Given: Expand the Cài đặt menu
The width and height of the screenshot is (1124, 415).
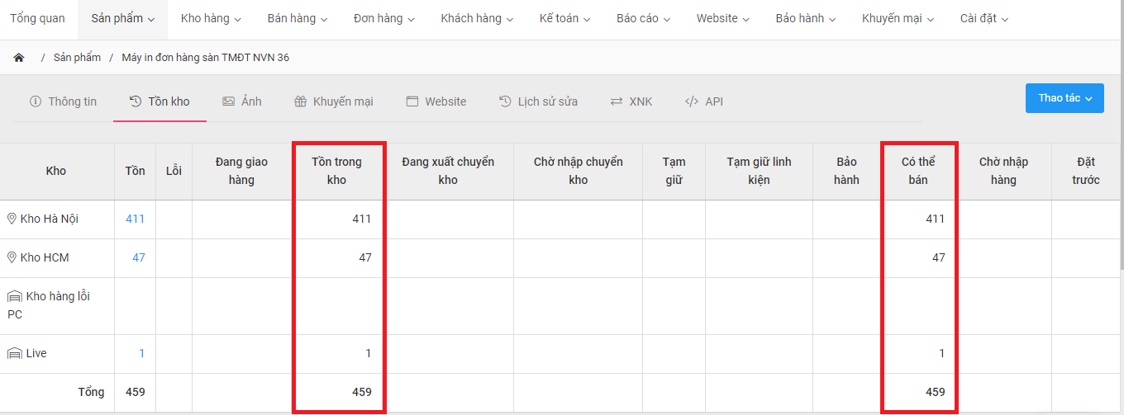Looking at the screenshot, I should [x=983, y=18].
